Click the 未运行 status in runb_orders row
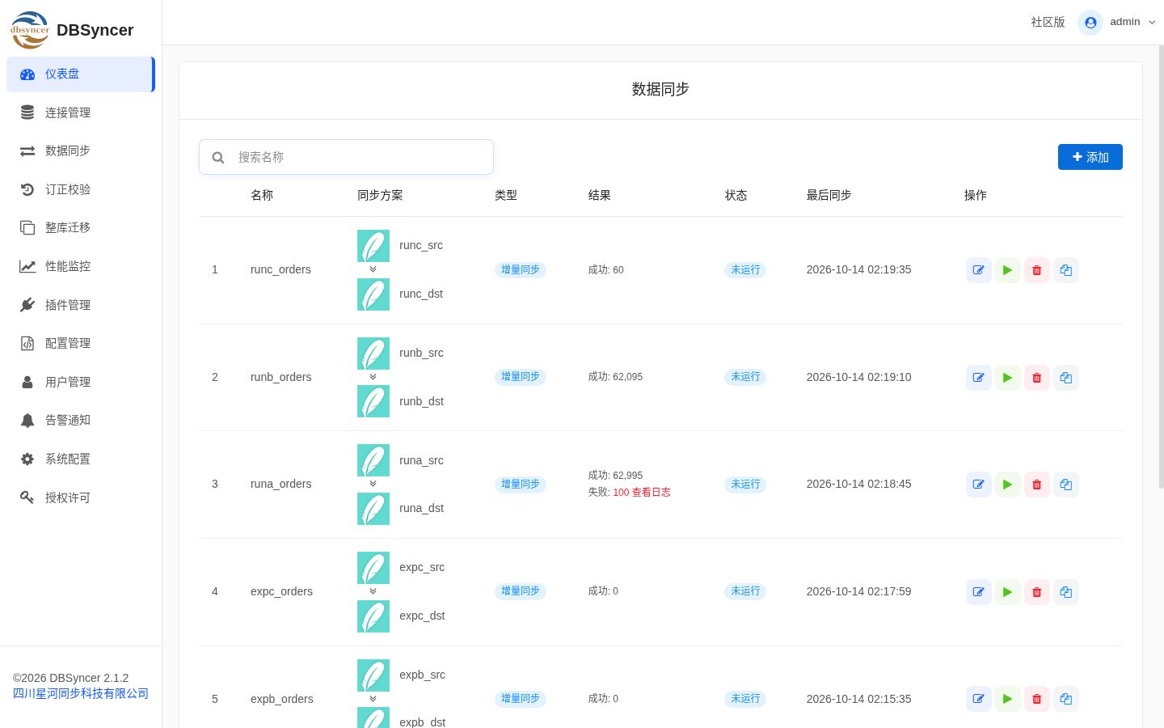This screenshot has height=728, width=1164. (745, 377)
